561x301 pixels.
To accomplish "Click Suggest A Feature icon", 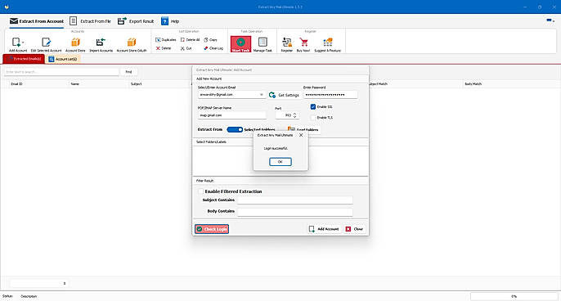I will (x=327, y=44).
